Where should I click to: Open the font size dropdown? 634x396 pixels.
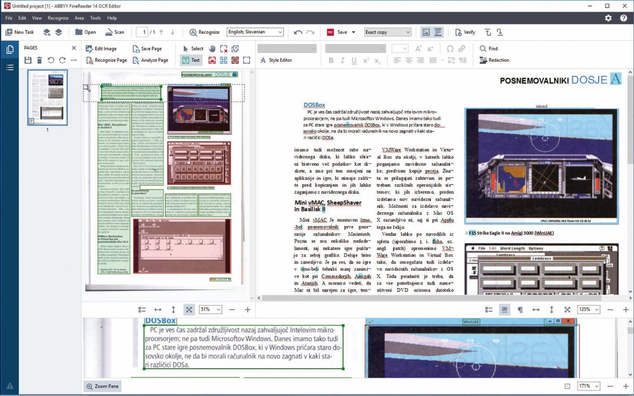[x=400, y=49]
